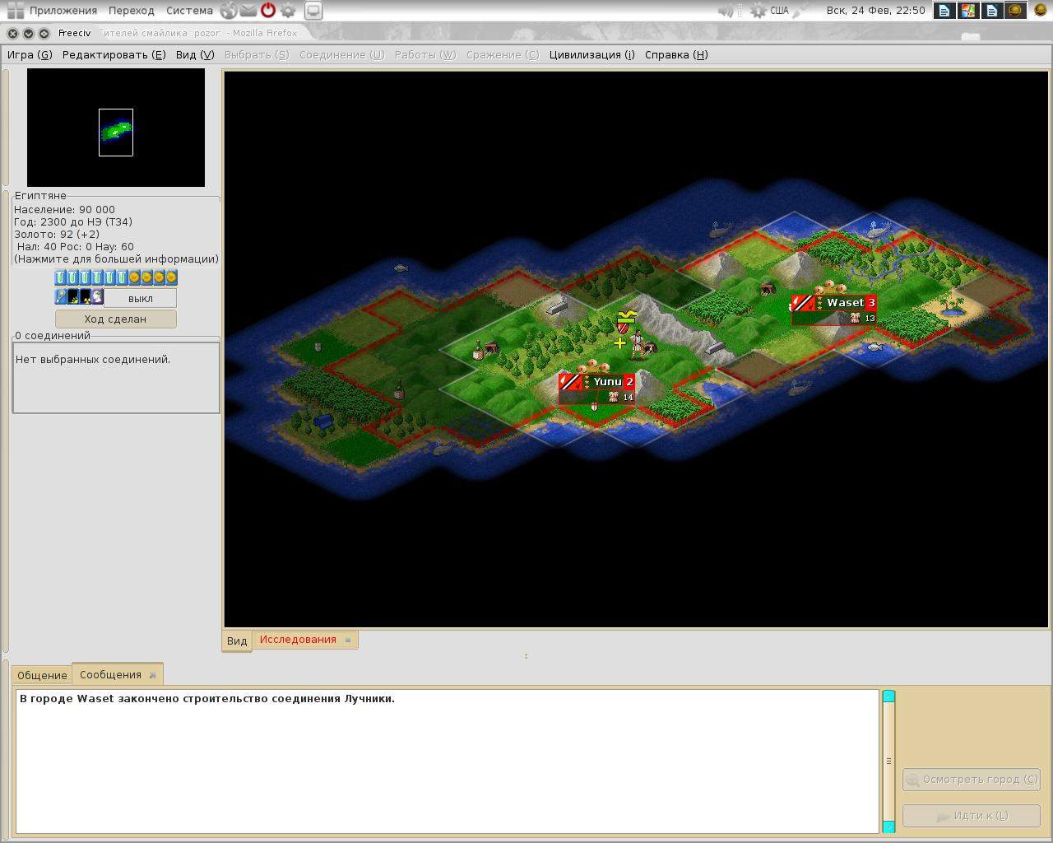Open the Справка menu
This screenshot has height=843, width=1053.
pos(676,55)
